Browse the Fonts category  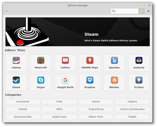(x=59, y=102)
